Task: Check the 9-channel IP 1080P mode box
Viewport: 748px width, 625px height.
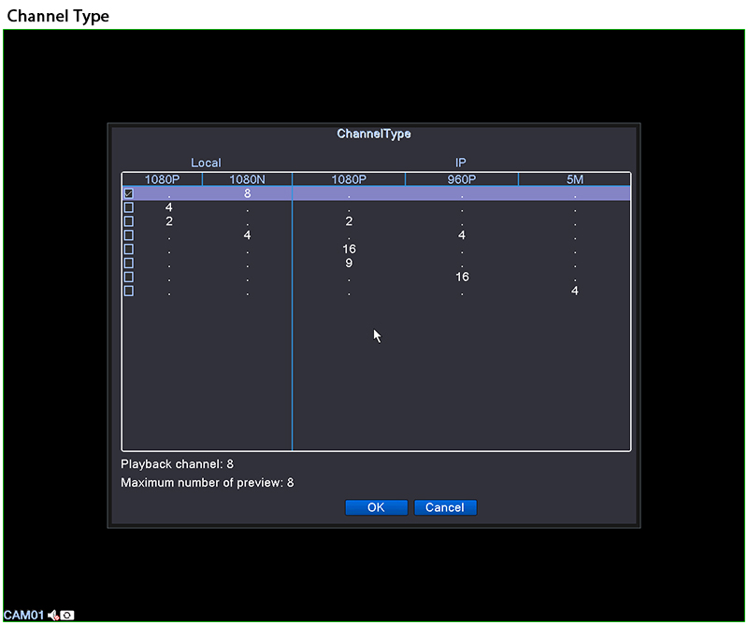Action: pyautogui.click(x=129, y=263)
